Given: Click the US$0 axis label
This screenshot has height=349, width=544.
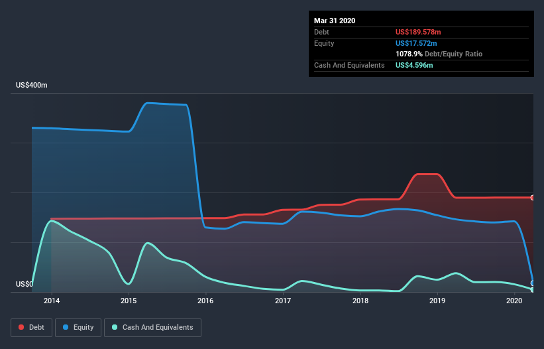Looking at the screenshot, I should [25, 284].
